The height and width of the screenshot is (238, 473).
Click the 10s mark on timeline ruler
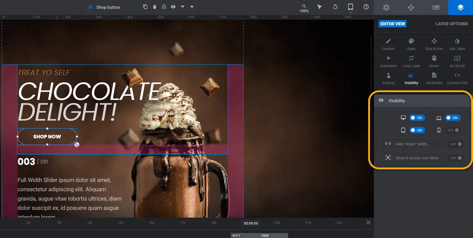coord(277,223)
